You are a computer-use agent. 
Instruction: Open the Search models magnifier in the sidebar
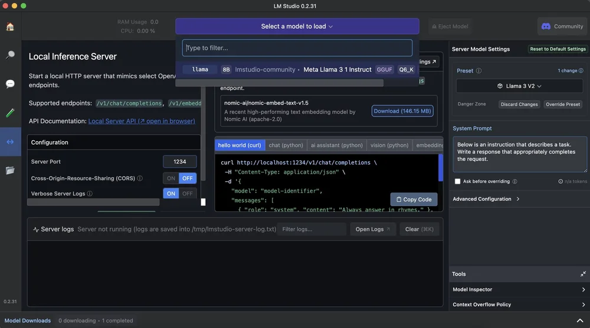click(x=10, y=55)
